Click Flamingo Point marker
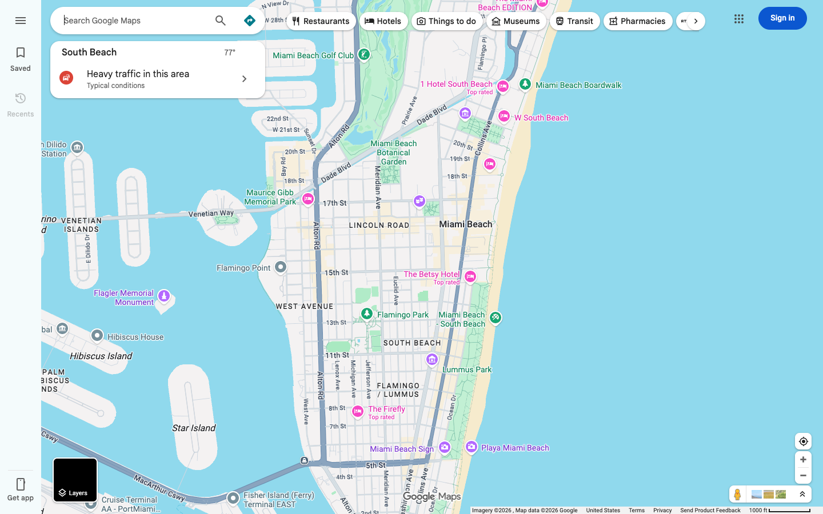The width and height of the screenshot is (823, 514). 281,267
